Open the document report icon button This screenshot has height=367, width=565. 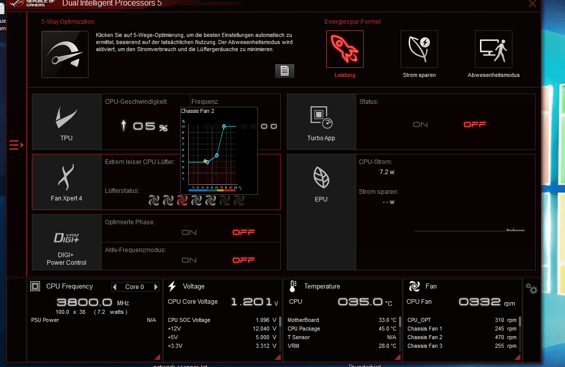point(285,71)
